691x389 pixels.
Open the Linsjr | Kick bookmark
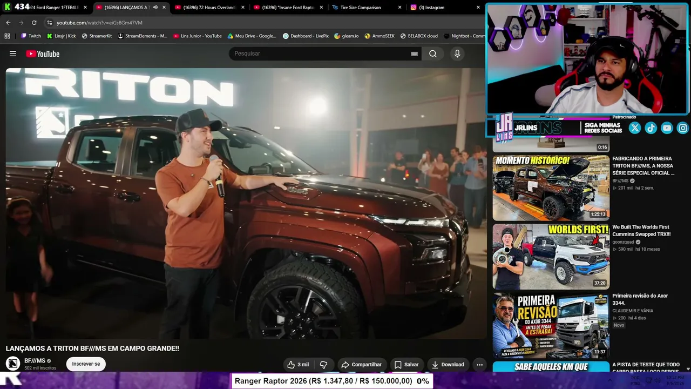[61, 36]
